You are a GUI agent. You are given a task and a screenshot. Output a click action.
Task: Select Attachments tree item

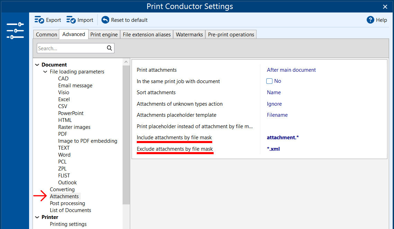pos(64,196)
